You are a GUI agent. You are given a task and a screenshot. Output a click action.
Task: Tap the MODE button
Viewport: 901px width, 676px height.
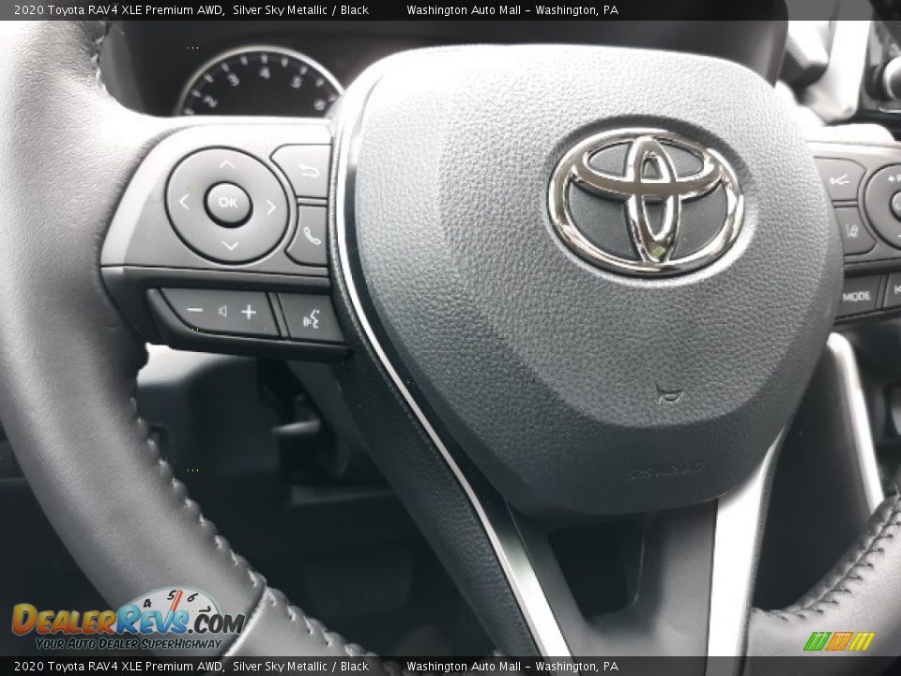(857, 297)
